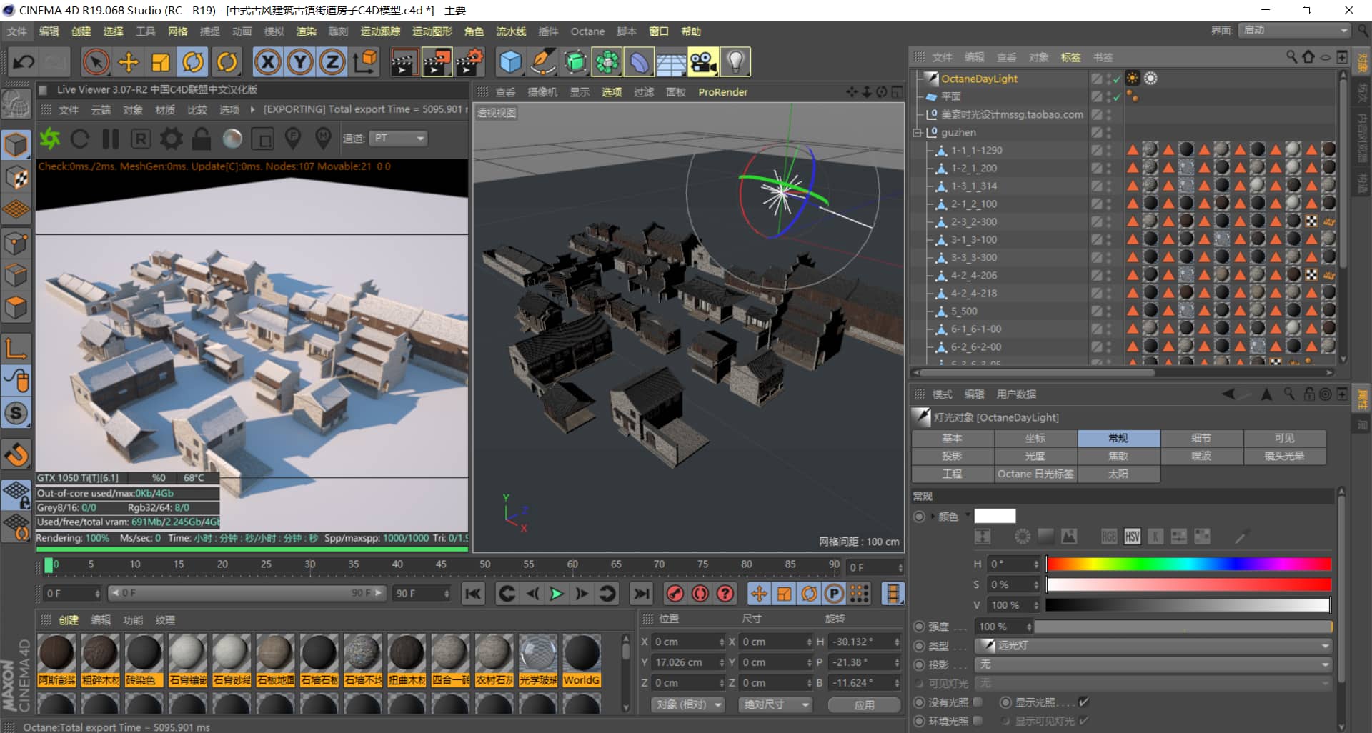Viewport: 1372px width, 733px height.
Task: Enable Texture mode
Action: (16, 177)
